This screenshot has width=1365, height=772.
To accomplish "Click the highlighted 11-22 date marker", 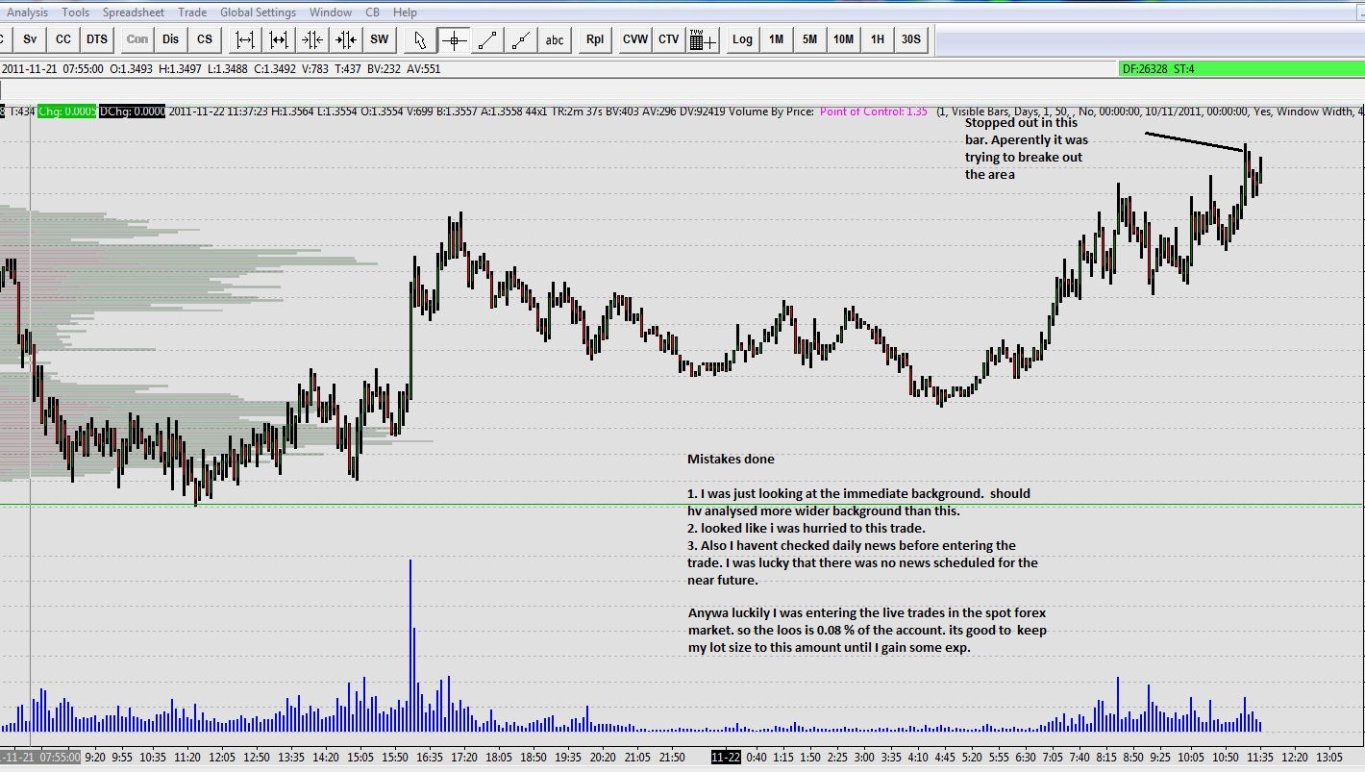I will (726, 757).
